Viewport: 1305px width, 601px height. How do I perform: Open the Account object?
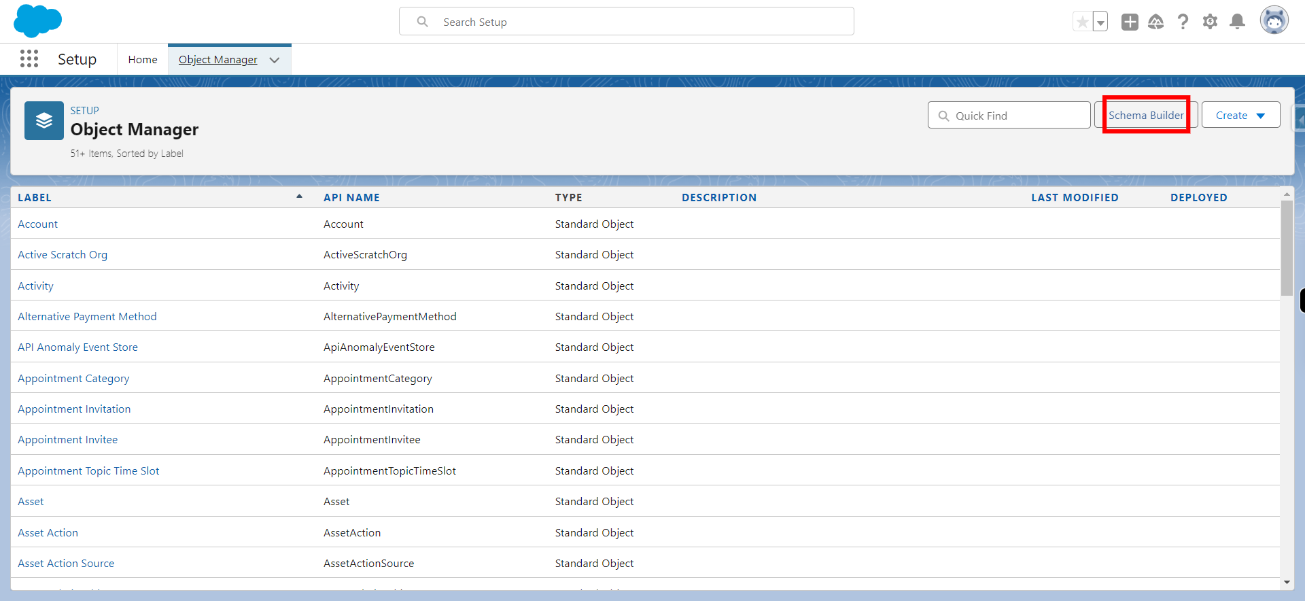click(x=38, y=224)
